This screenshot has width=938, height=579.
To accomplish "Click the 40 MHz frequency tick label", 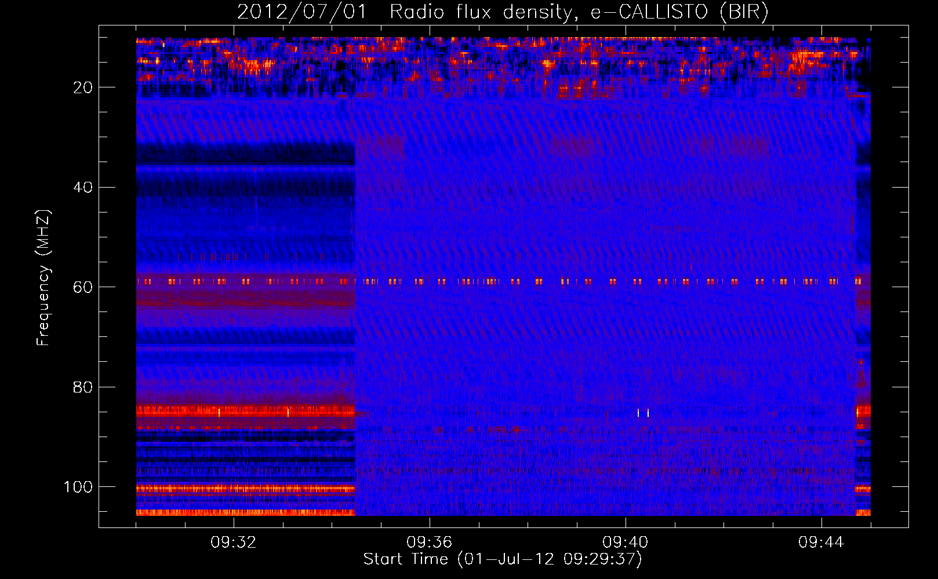I will tap(83, 188).
